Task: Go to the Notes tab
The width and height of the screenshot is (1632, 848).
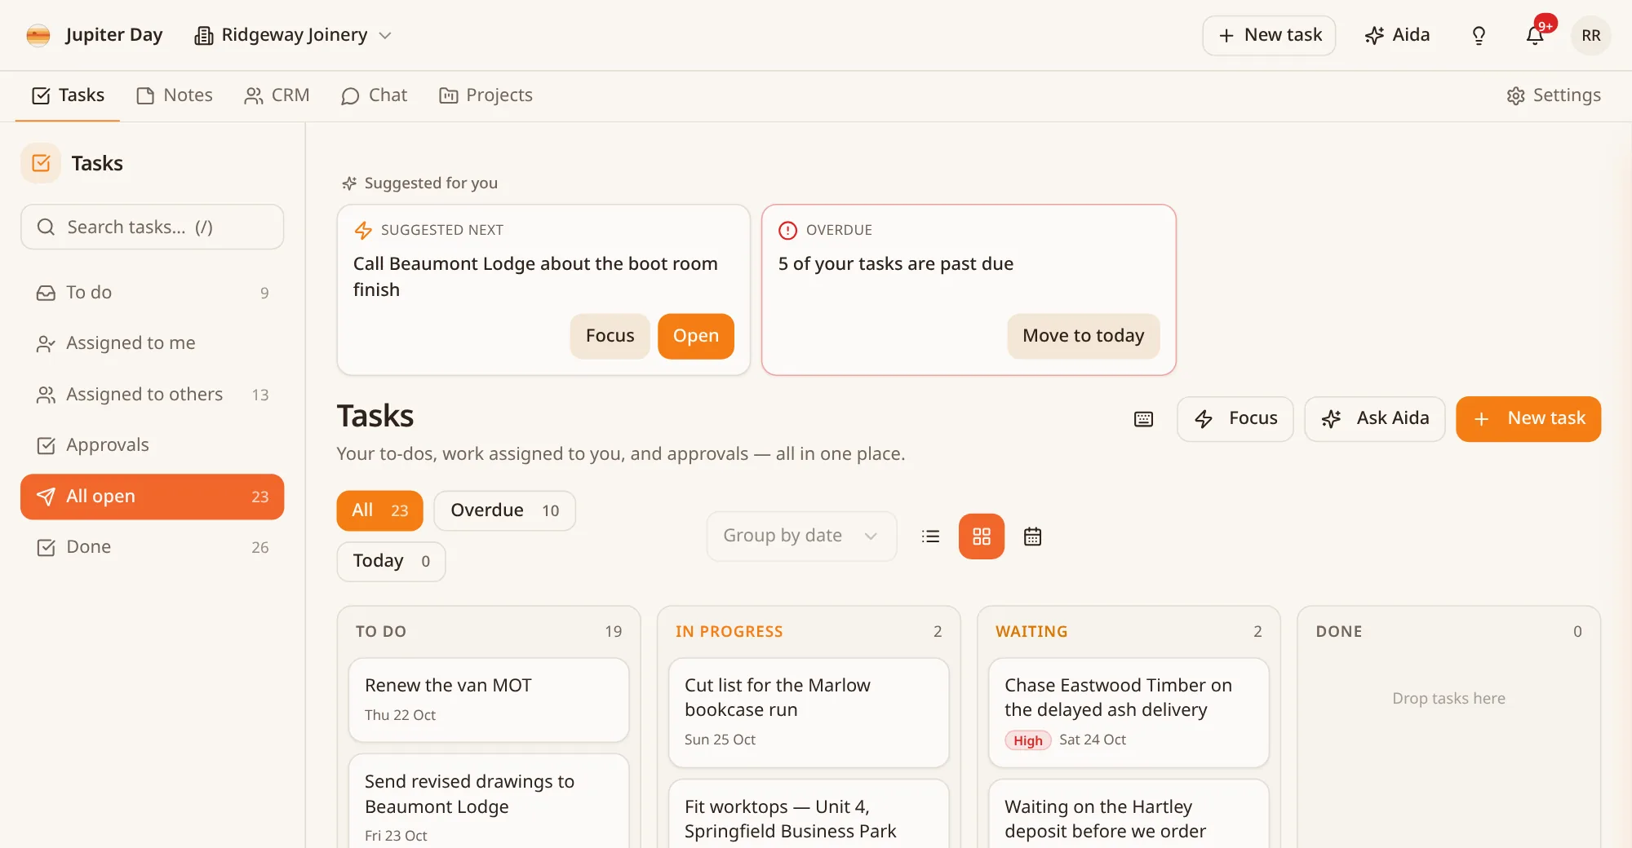Action: coord(174,95)
